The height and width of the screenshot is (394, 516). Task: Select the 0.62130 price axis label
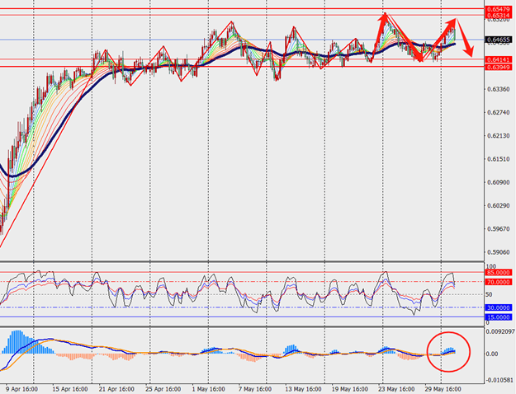pyautogui.click(x=497, y=136)
